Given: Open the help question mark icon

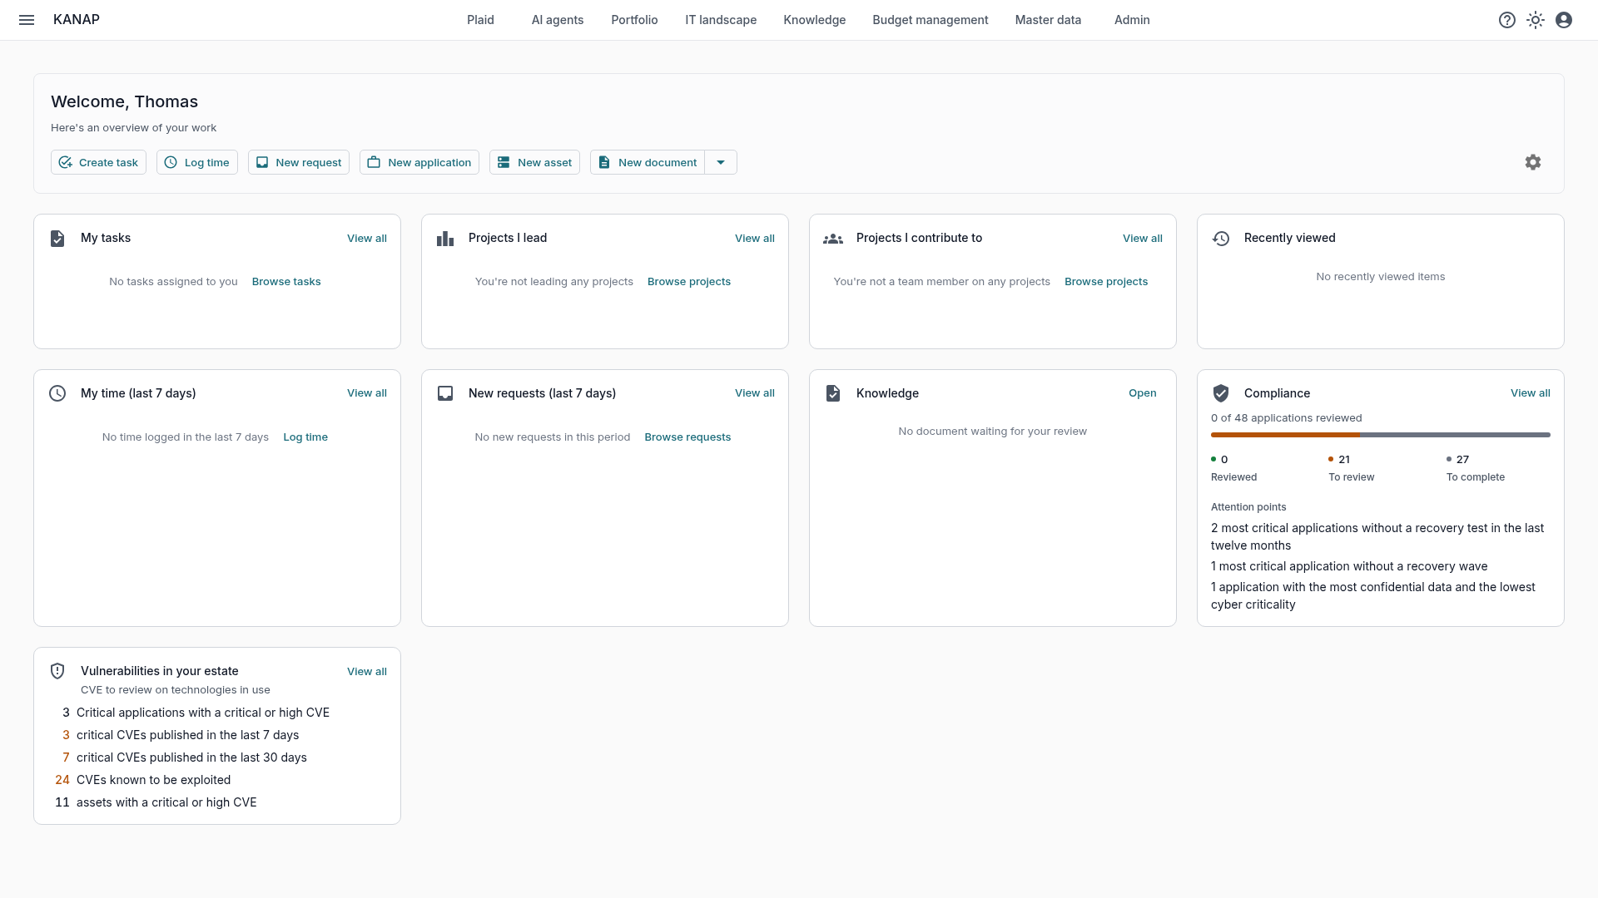Looking at the screenshot, I should tap(1507, 20).
